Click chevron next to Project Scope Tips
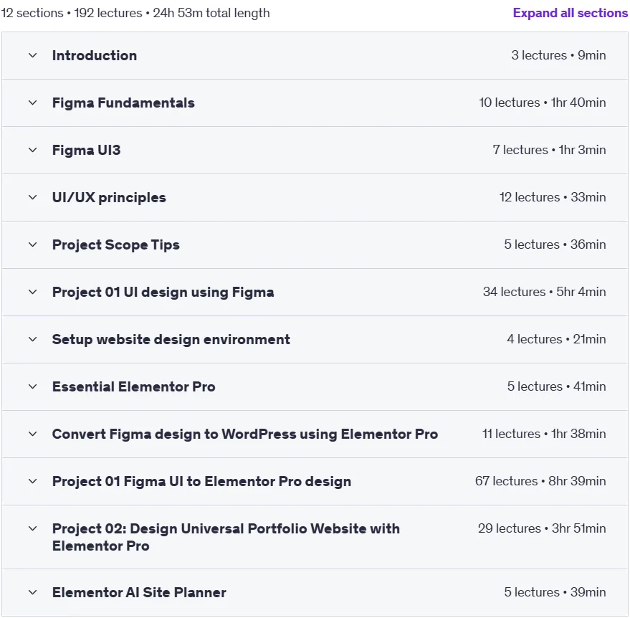The image size is (630, 618). coord(32,244)
